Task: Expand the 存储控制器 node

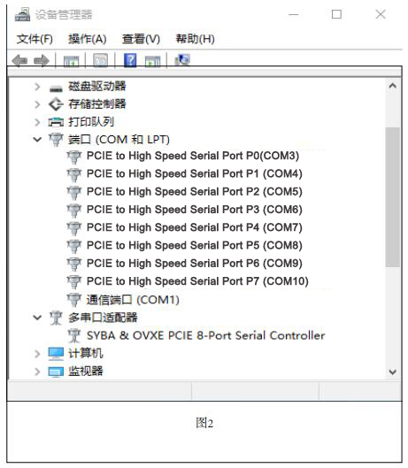Action: [x=37, y=104]
